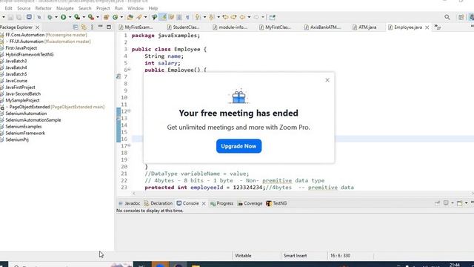This screenshot has width=474, height=267.
Task: Navigate Back with the yellow arrow
Action: click(242, 17)
